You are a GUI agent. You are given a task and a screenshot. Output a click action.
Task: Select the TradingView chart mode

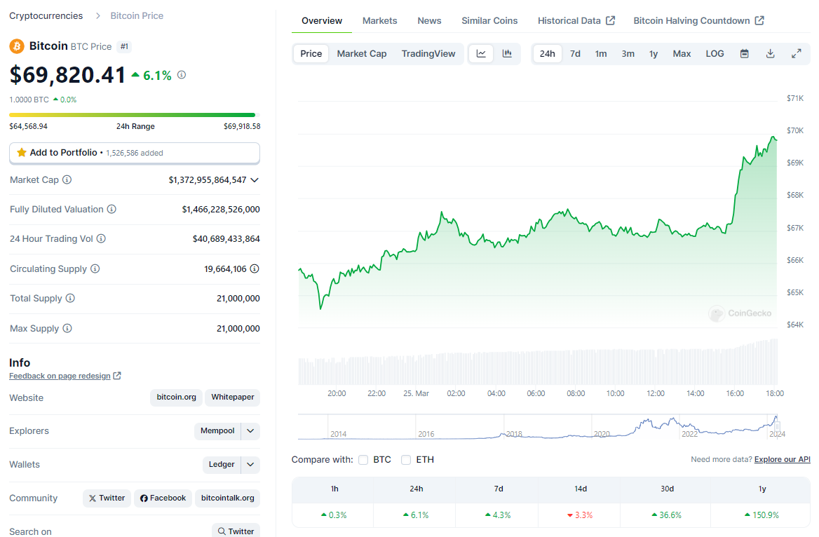(x=428, y=54)
